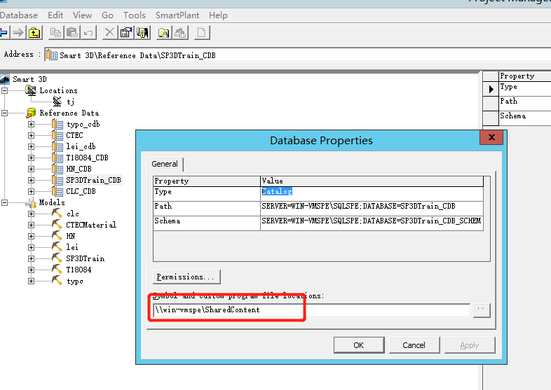This screenshot has width=551, height=390.
Task: Click the Reference Data folder icon
Action: pyautogui.click(x=32, y=113)
